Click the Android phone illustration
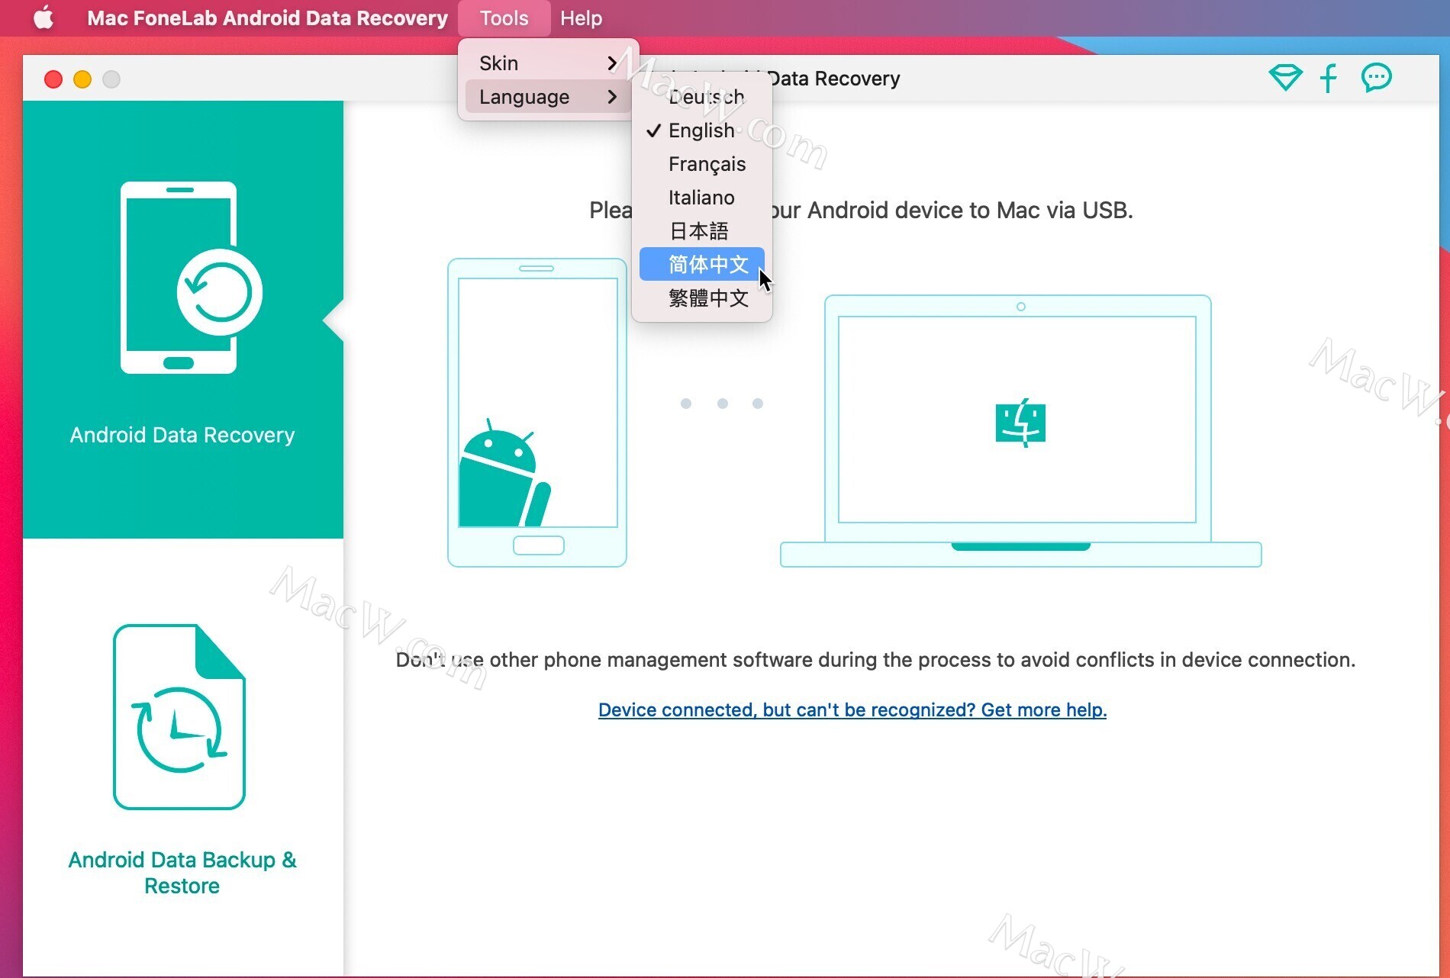1450x978 pixels. pyautogui.click(x=537, y=413)
